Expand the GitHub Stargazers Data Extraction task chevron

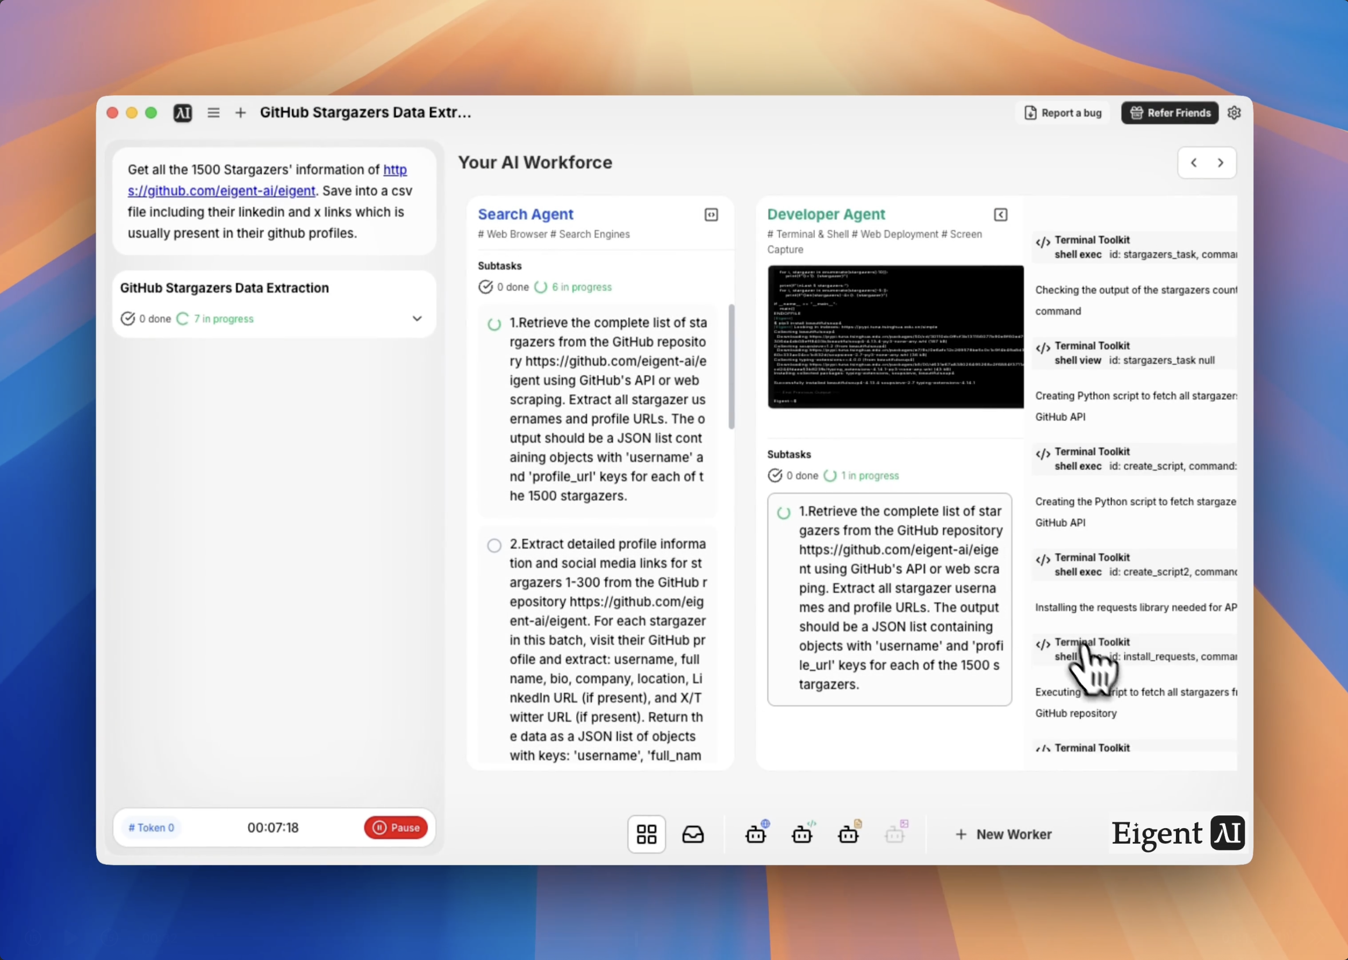(x=417, y=319)
